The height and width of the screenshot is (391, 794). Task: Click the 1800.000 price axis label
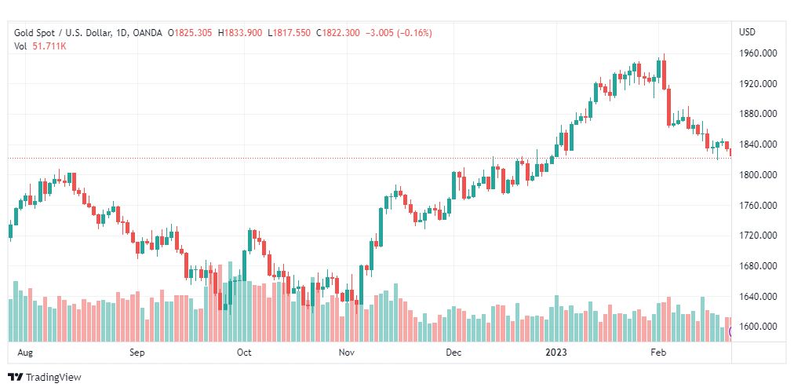pos(758,175)
